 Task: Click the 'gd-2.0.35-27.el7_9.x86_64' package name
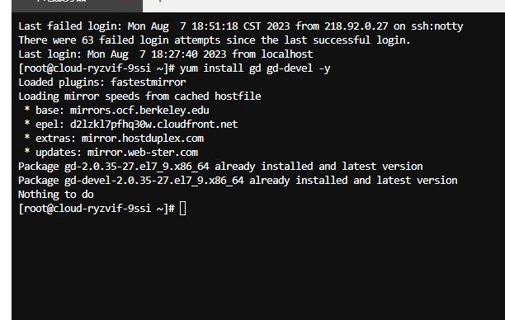click(137, 167)
